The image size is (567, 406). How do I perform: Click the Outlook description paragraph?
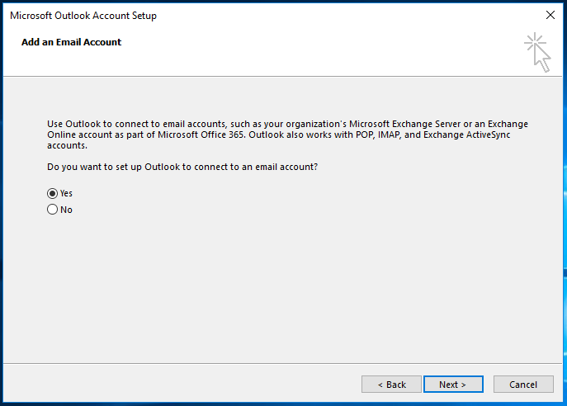287,135
